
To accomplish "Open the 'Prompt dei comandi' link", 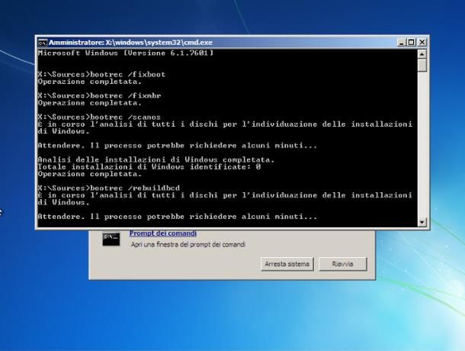I will tap(163, 233).
